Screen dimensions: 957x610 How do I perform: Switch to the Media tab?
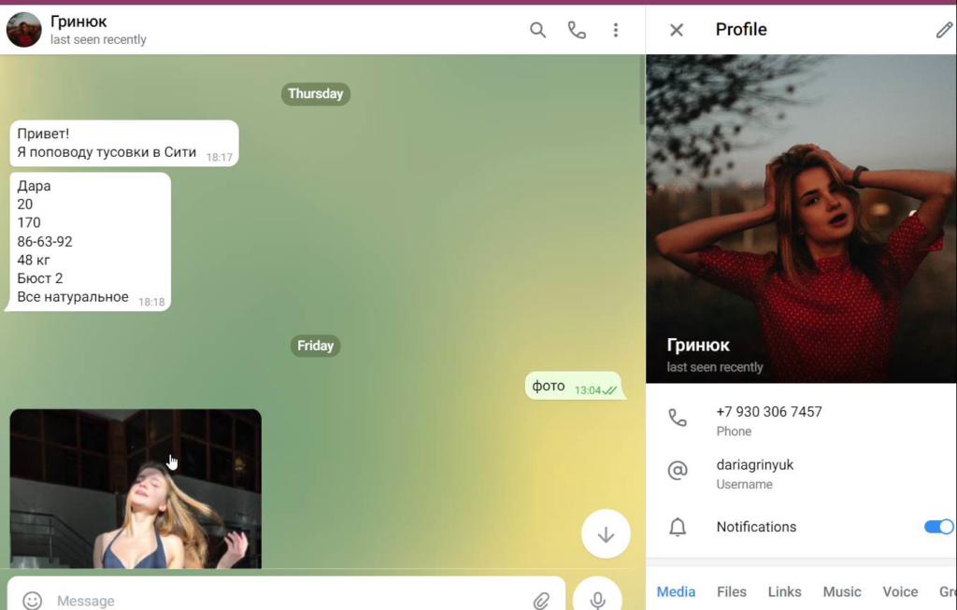[676, 591]
